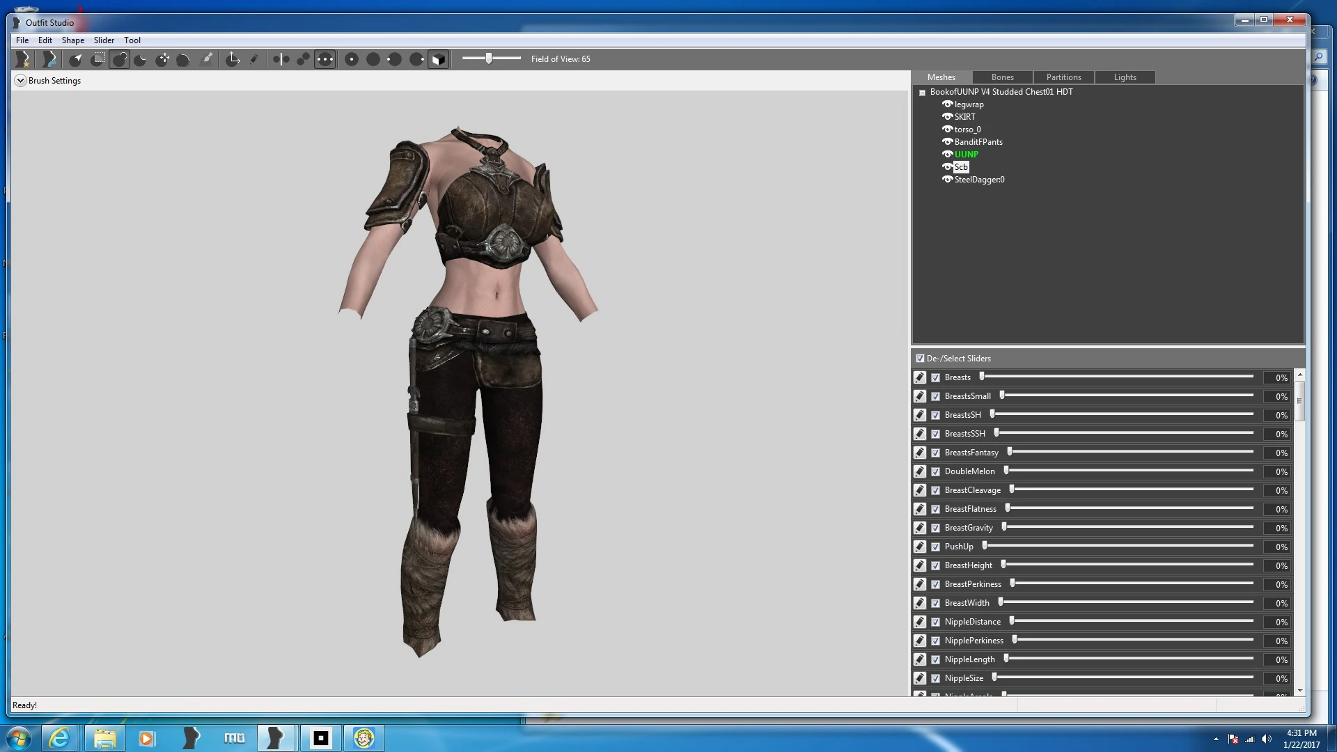1337x752 pixels.
Task: Click slider list scrollbar down arrow
Action: [x=1299, y=690]
